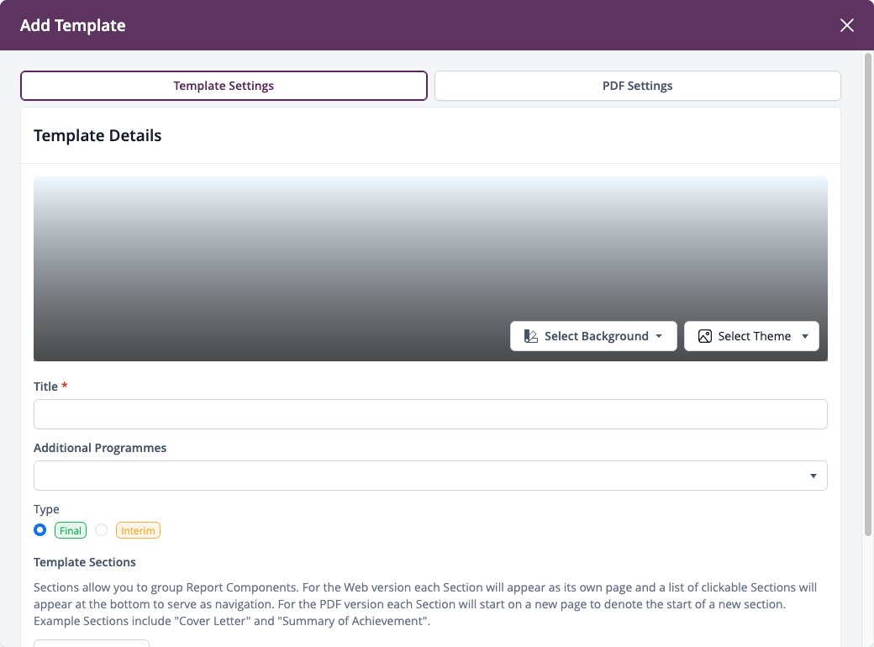The height and width of the screenshot is (647, 874).
Task: Expand the Select Theme menu
Action: [751, 336]
